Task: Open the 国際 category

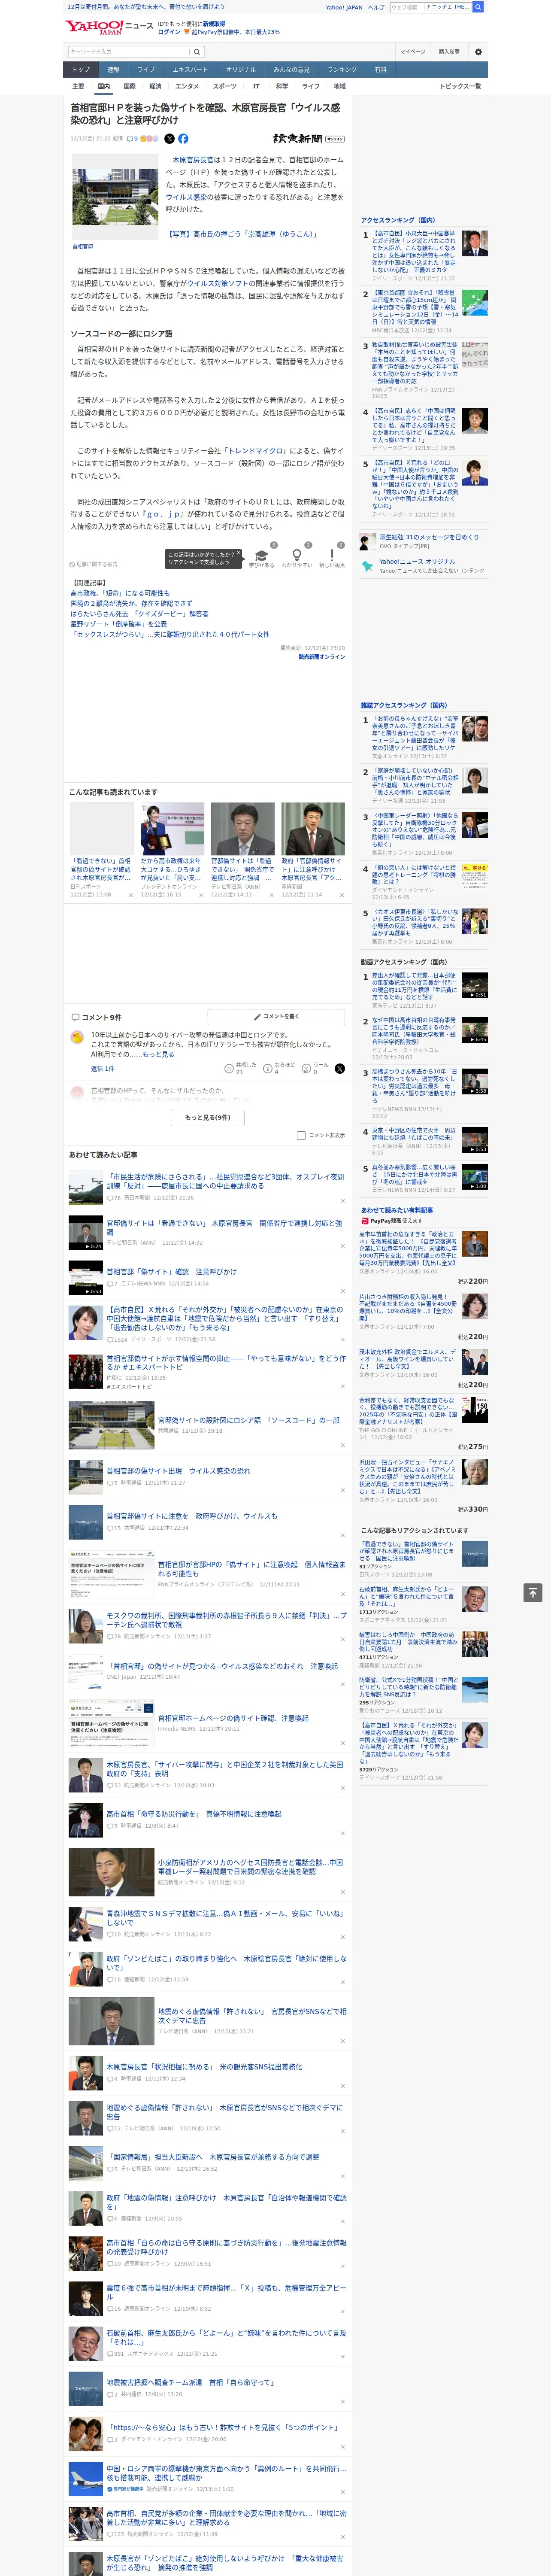Action: point(129,86)
